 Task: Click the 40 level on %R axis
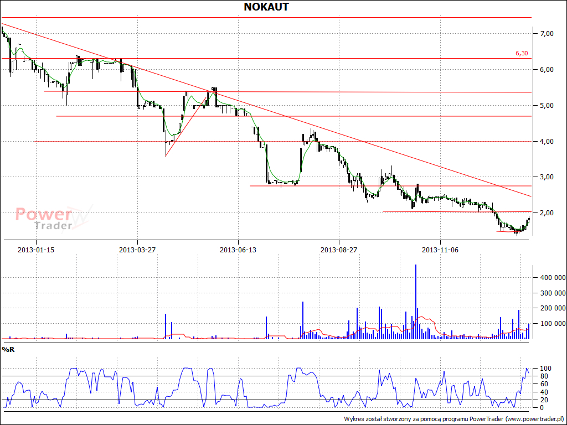544,392
